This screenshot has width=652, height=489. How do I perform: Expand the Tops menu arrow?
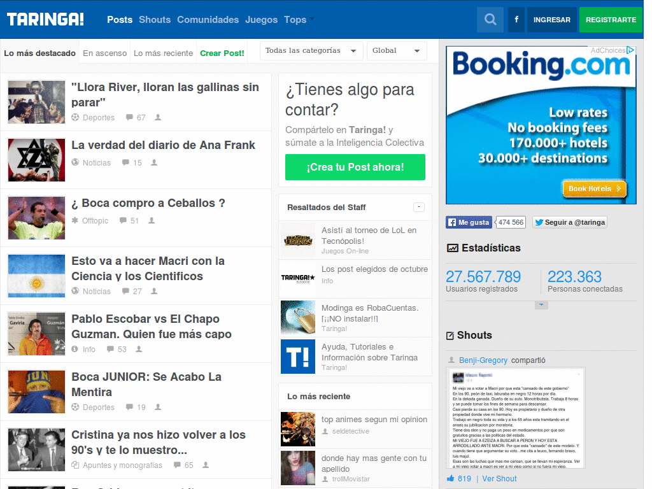pyautogui.click(x=312, y=18)
